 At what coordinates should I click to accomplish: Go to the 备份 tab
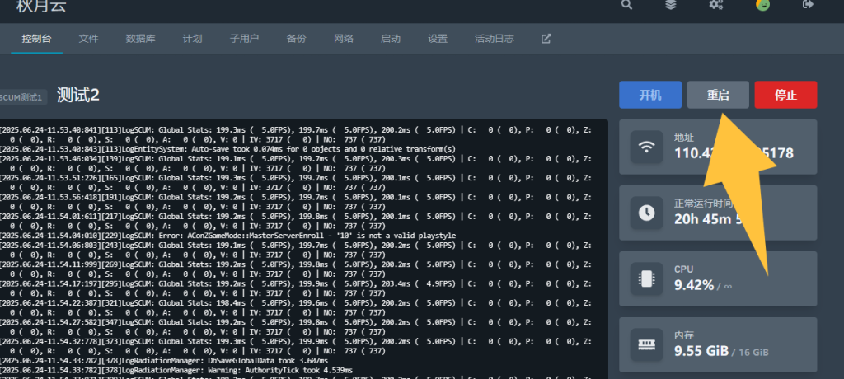coord(296,39)
